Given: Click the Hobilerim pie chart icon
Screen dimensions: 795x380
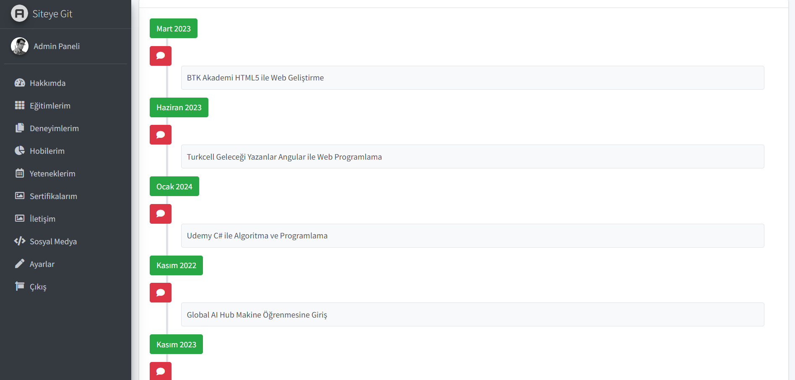Looking at the screenshot, I should coord(20,150).
